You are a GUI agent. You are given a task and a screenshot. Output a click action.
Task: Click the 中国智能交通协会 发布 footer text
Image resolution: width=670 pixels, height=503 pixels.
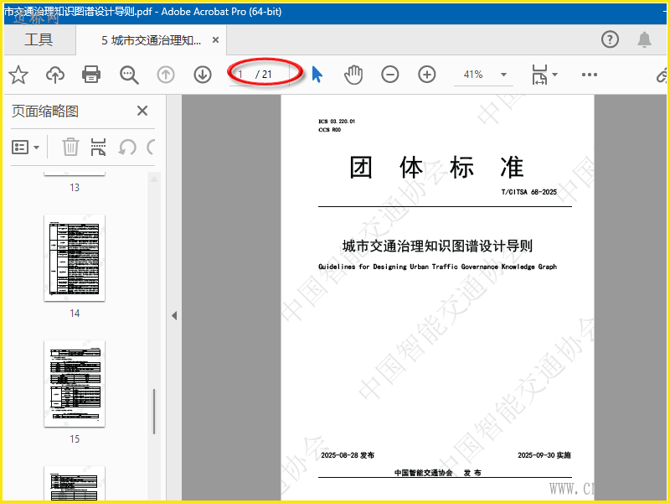click(x=437, y=473)
